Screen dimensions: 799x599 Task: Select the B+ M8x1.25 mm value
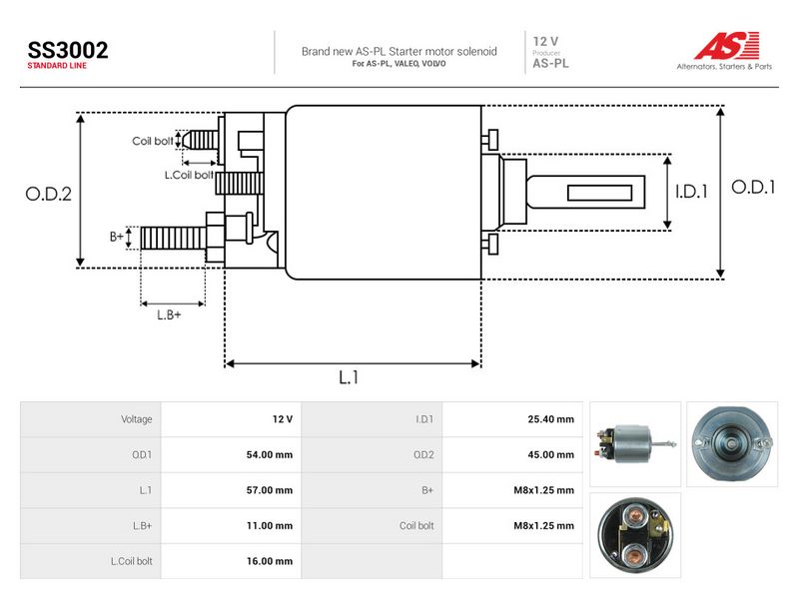pyautogui.click(x=543, y=490)
